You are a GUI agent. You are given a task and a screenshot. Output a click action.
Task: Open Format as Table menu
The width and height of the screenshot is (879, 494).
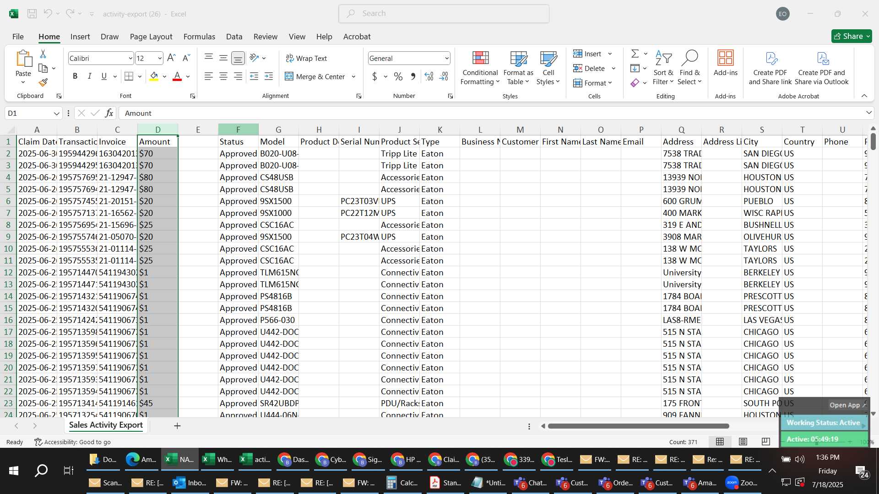pos(518,68)
